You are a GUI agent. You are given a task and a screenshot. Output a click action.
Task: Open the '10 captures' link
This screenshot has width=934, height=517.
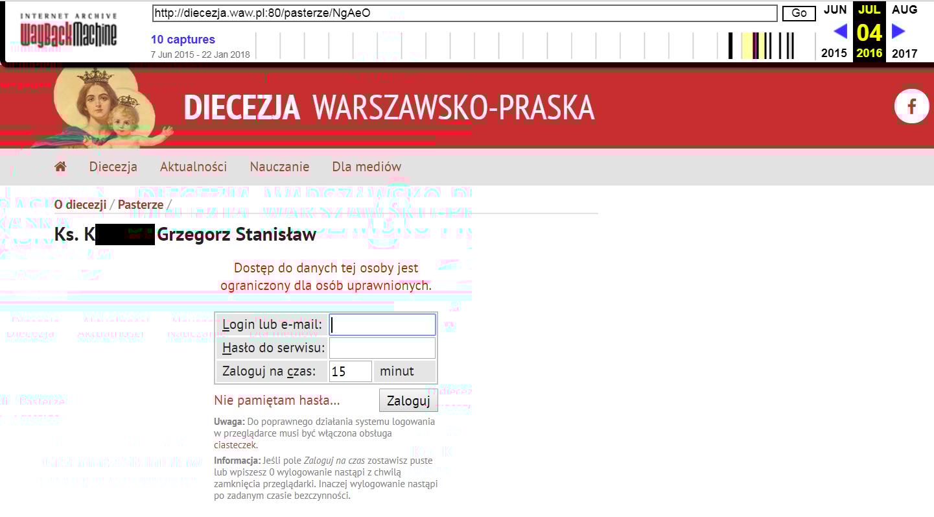point(183,40)
